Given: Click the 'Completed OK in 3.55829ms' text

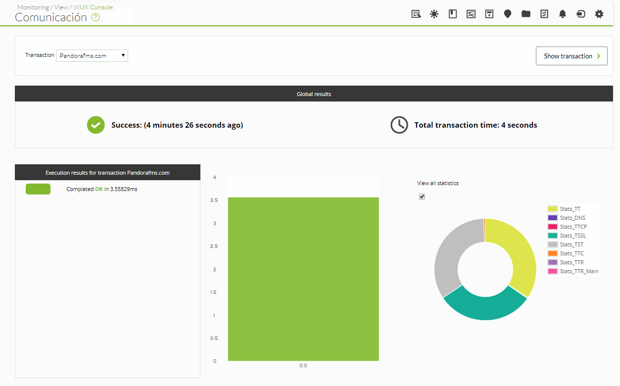Looking at the screenshot, I should pyautogui.click(x=102, y=189).
